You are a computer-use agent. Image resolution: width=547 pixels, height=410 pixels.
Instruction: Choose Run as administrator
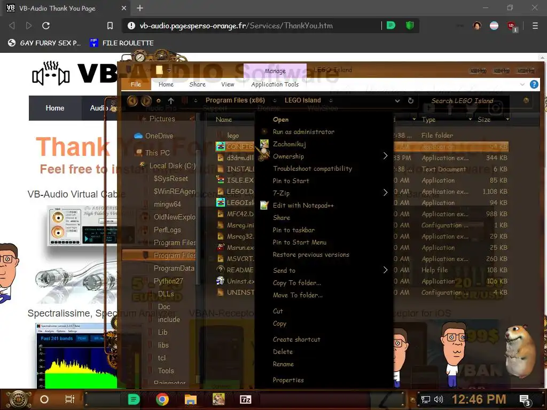click(x=303, y=132)
